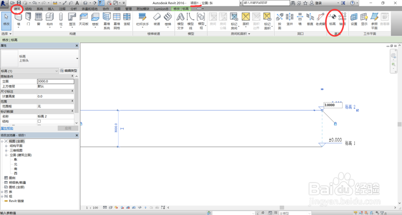Click the canvas horizontal scrollbar thumb
Viewport: 402px width, 215px height.
(x=282, y=207)
